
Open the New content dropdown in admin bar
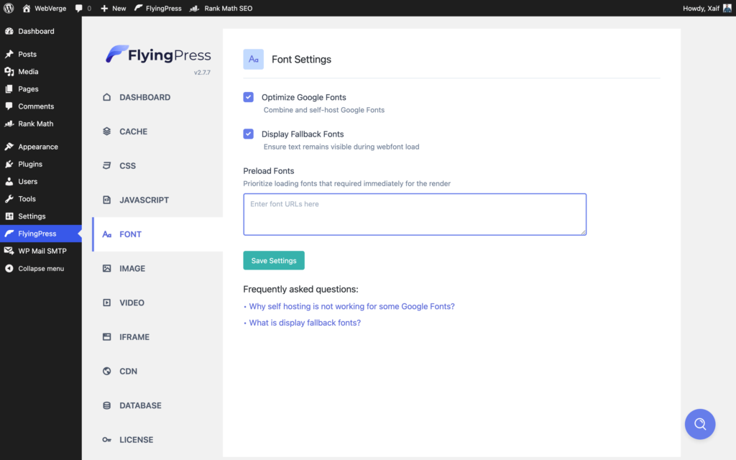click(x=113, y=8)
